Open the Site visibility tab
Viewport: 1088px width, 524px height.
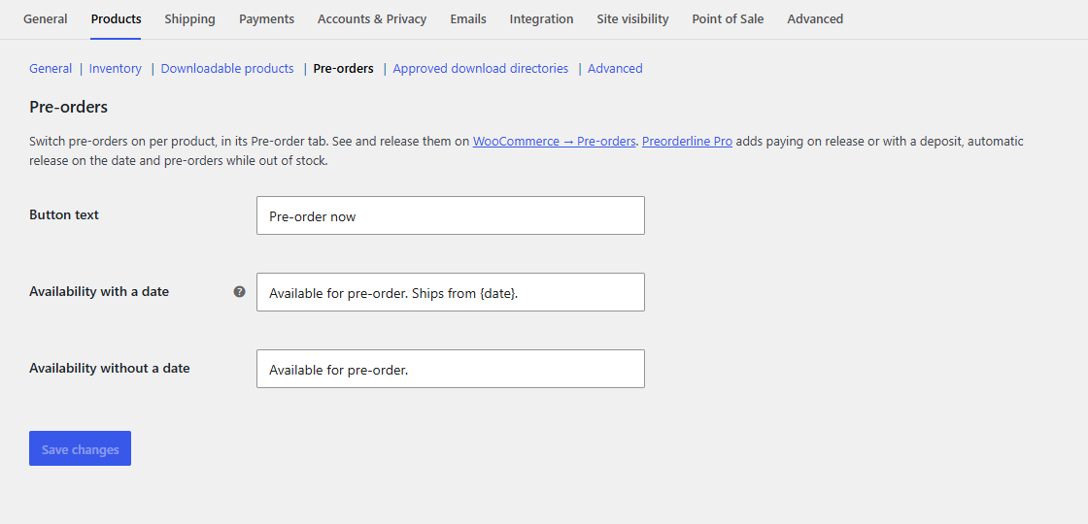[x=632, y=19]
